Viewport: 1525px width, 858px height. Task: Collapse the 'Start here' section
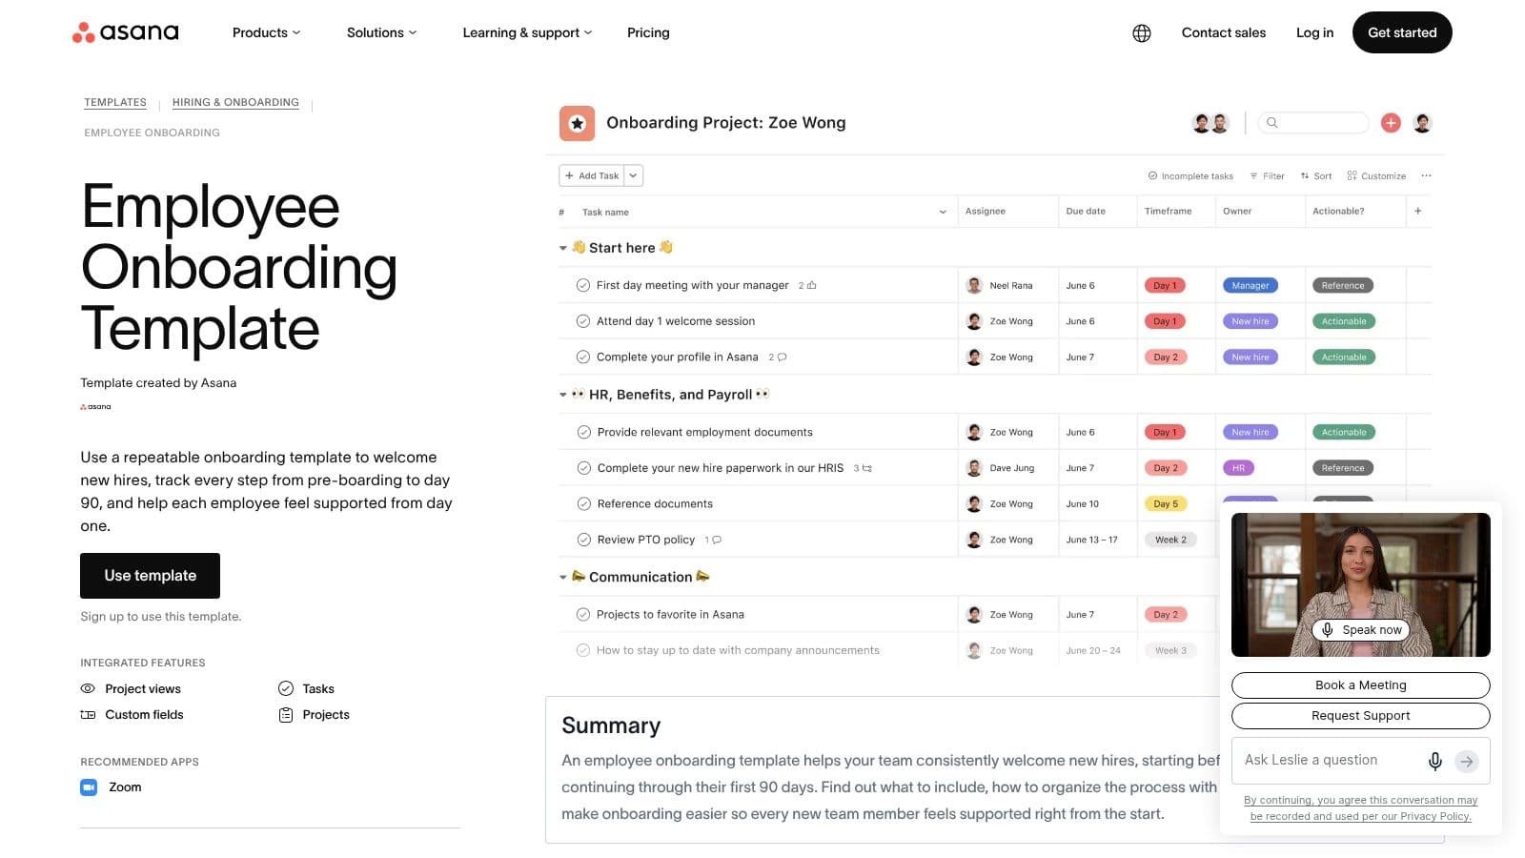pos(563,248)
